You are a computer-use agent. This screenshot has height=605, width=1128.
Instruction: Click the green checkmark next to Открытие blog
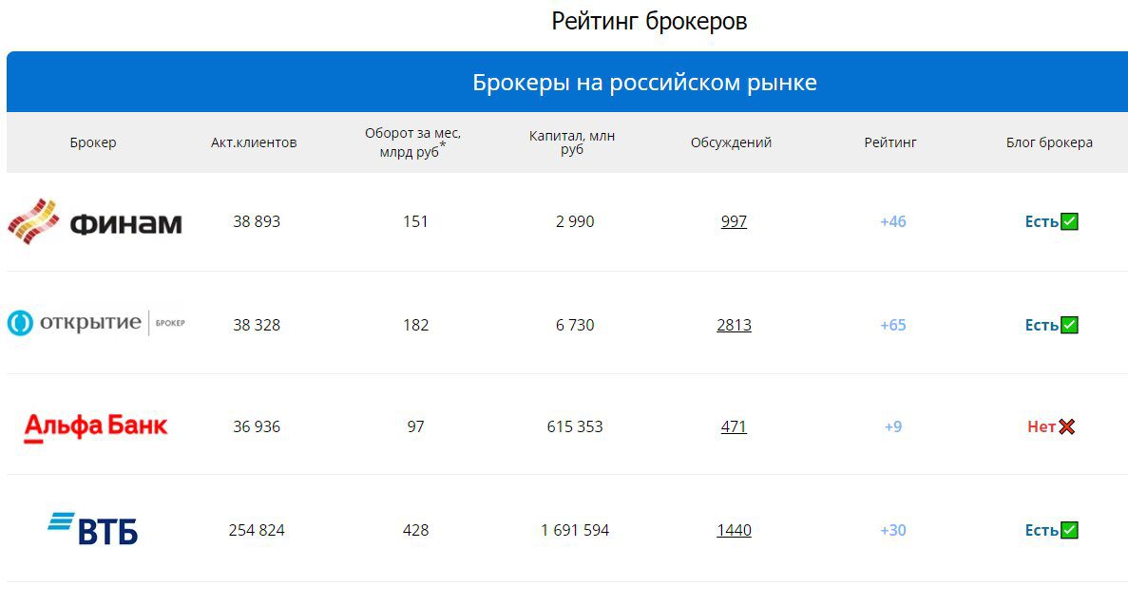pyautogui.click(x=1069, y=324)
